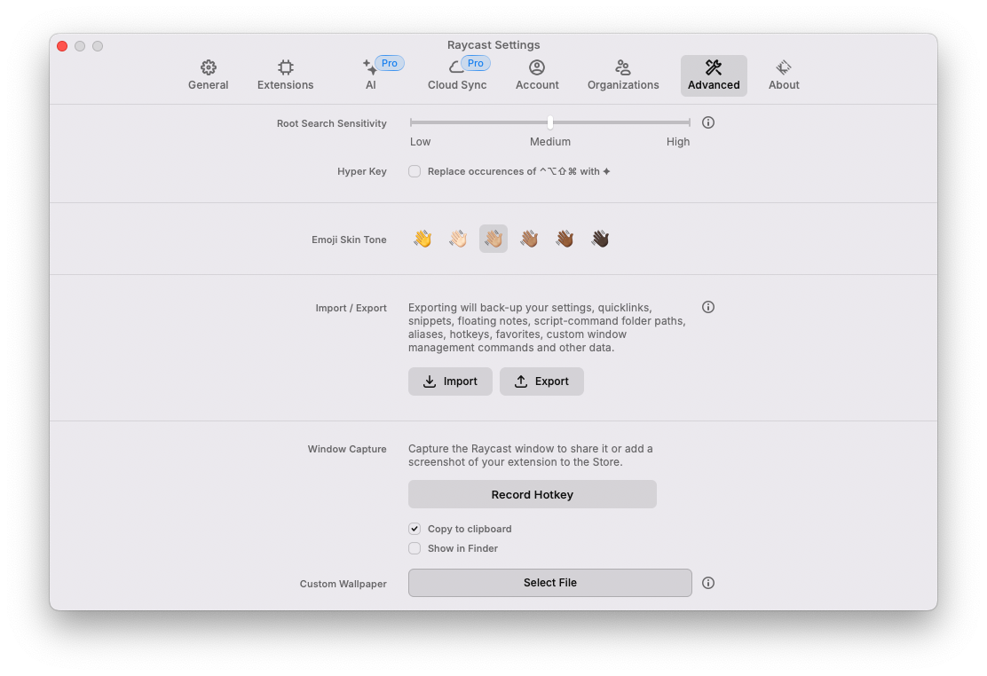Open the General settings tab
Viewport: 987px width, 676px height.
pyautogui.click(x=208, y=75)
